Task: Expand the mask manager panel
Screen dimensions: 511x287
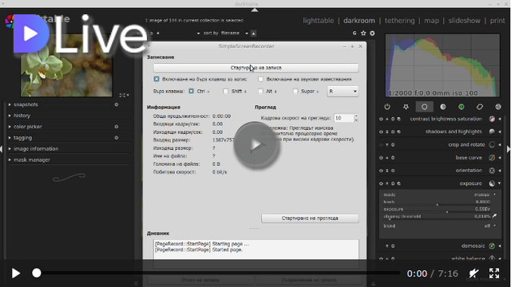Action: (x=32, y=159)
